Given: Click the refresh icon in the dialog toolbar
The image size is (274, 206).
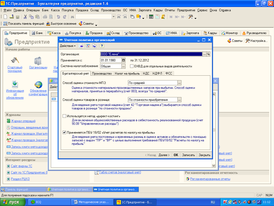Looking at the screenshot, I should [x=88, y=46].
